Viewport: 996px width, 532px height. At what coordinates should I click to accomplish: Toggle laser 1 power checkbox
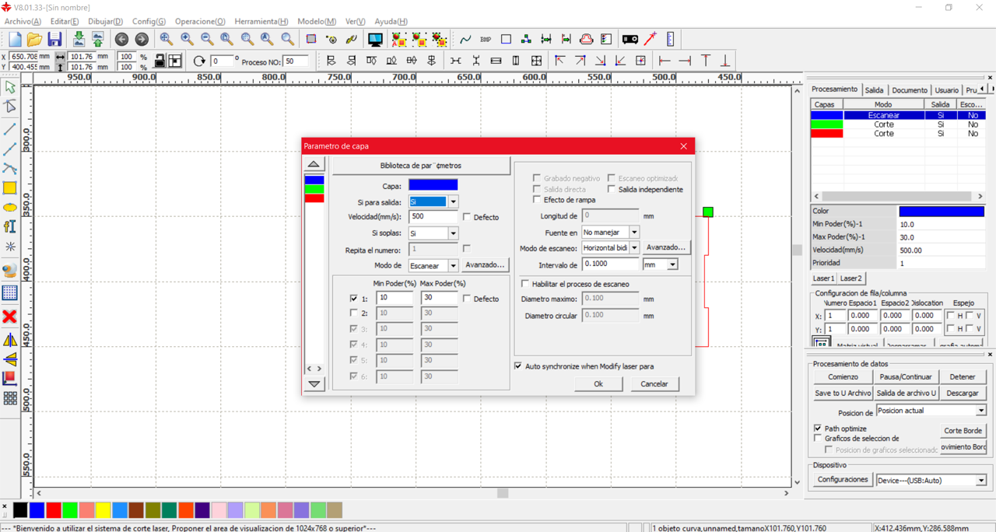pos(354,299)
